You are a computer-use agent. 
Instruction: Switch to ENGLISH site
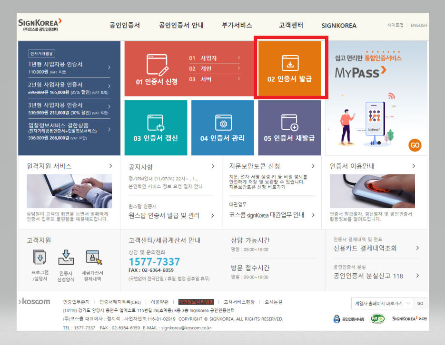pos(419,25)
